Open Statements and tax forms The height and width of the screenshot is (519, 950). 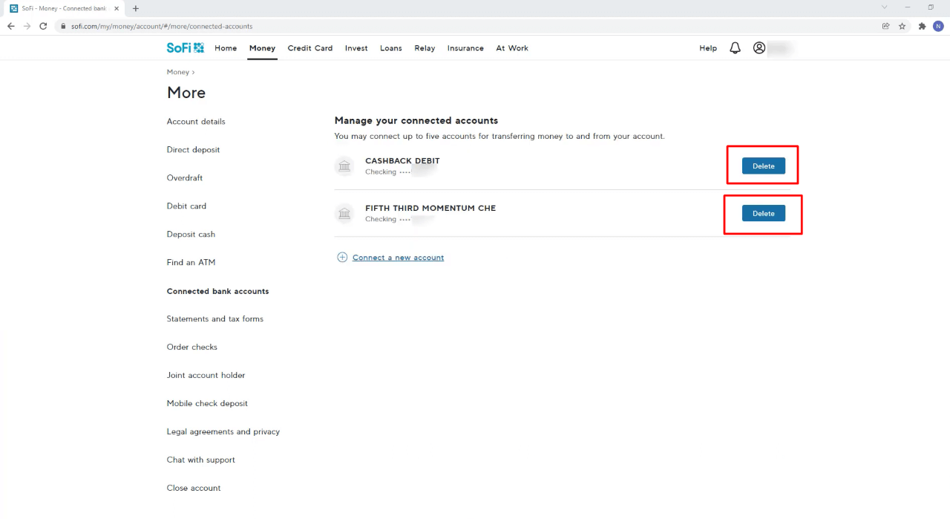[x=215, y=319]
